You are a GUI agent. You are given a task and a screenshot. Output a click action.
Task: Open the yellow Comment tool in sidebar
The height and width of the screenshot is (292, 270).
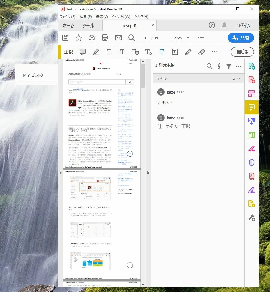[251, 107]
